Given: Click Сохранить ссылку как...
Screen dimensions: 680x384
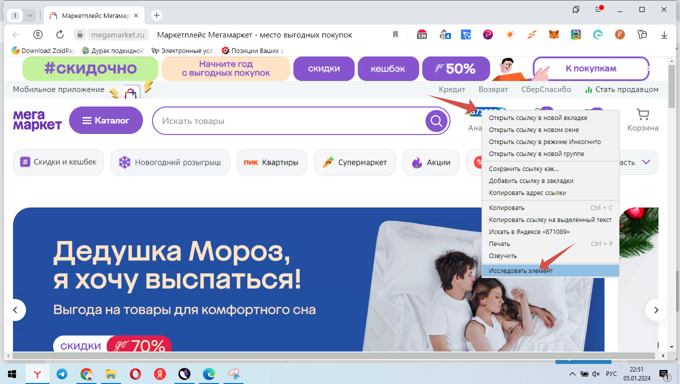Looking at the screenshot, I should (x=550, y=169).
